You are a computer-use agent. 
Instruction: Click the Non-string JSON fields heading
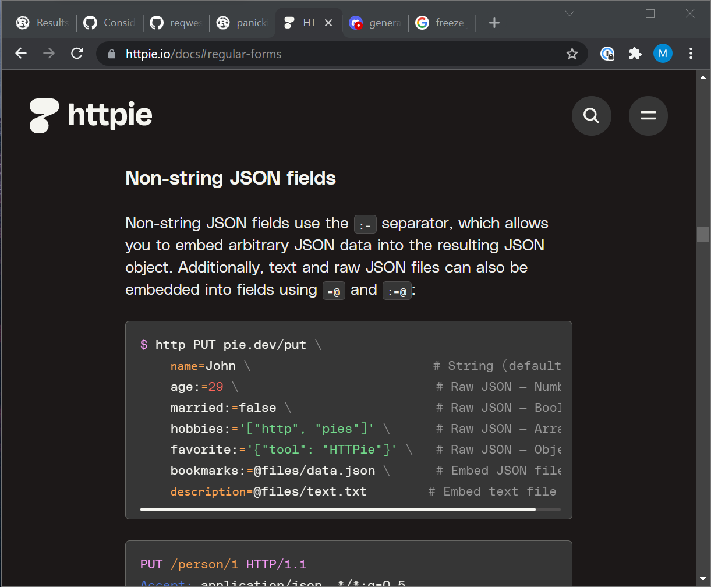pyautogui.click(x=231, y=178)
